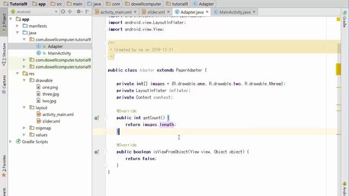Hide the project panel with the hide icon
The width and height of the screenshot is (349, 196).
pos(87,11)
